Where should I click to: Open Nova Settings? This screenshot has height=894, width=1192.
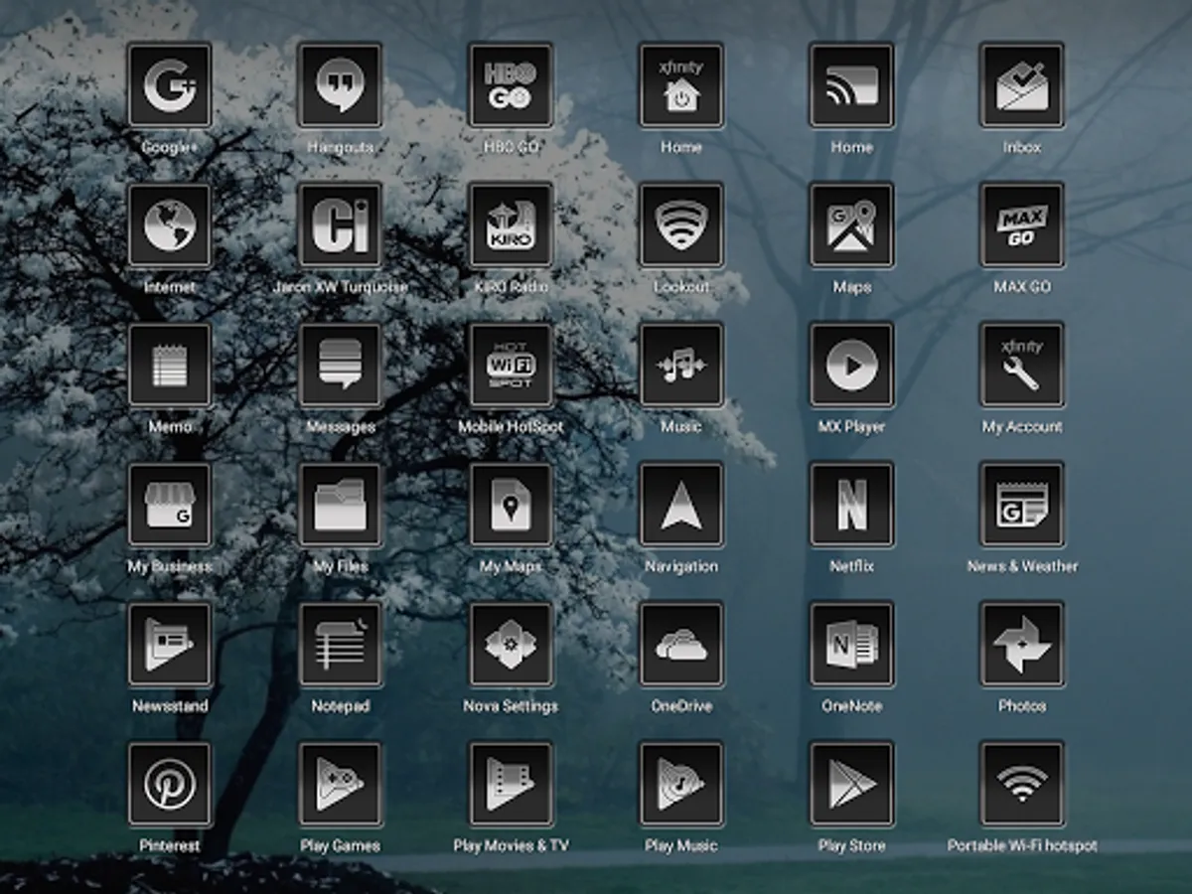coord(511,647)
